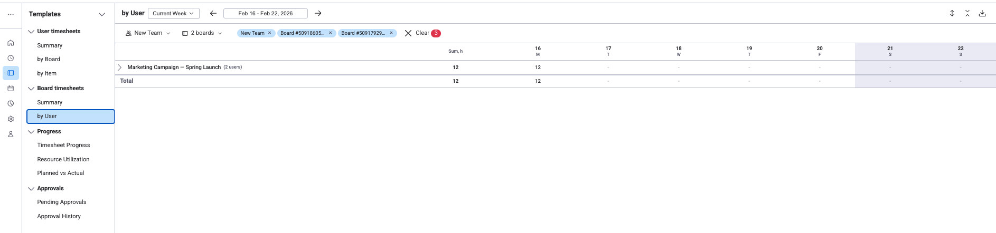
Task: Open the settings gear icon
Action: (x=11, y=119)
